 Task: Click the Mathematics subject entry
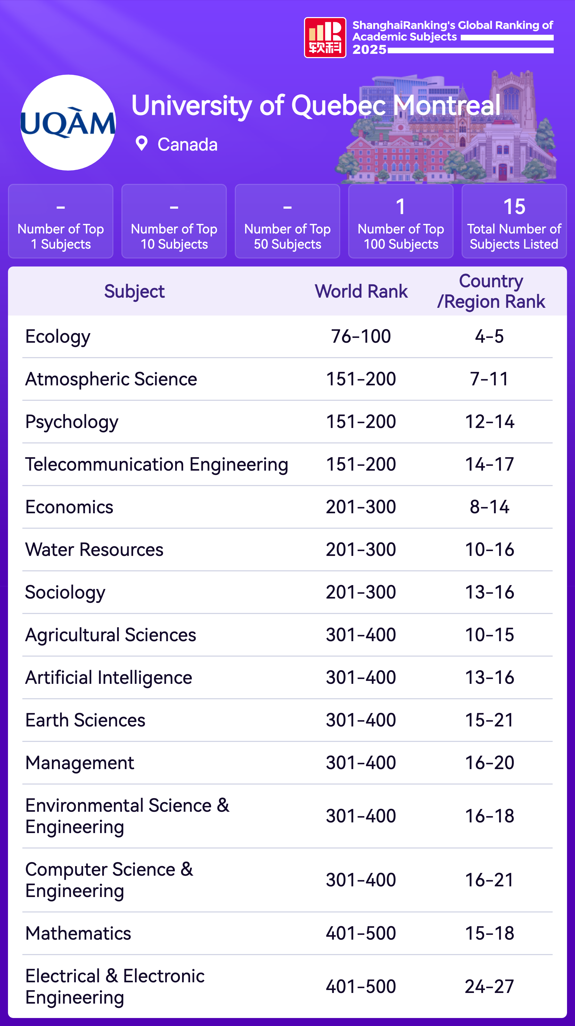pyautogui.click(x=78, y=933)
